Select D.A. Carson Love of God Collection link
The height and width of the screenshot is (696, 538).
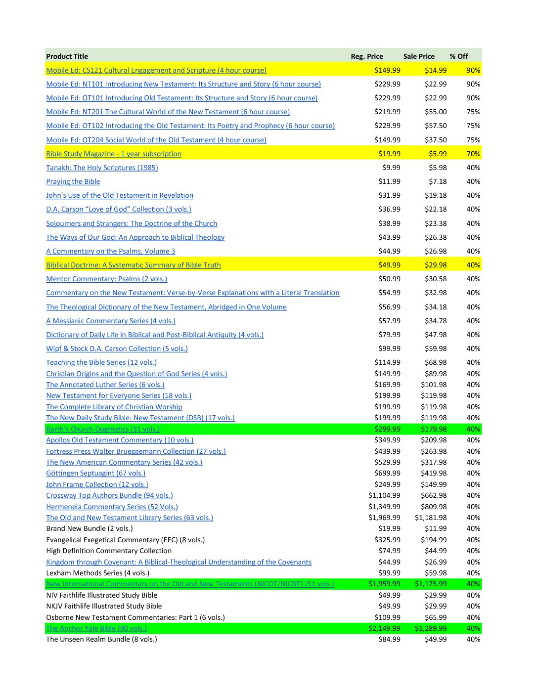119,209
